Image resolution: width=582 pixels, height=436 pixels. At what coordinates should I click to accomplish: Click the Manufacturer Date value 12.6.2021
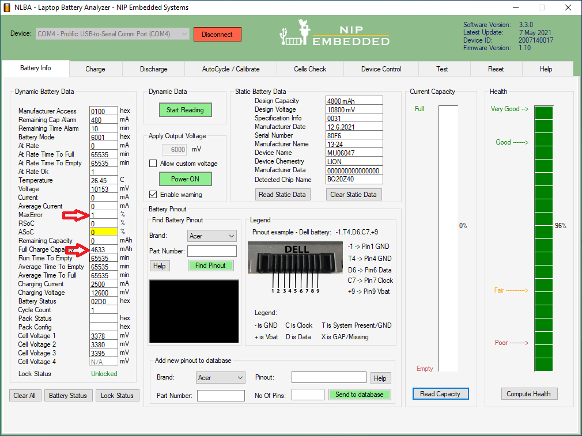pos(354,127)
